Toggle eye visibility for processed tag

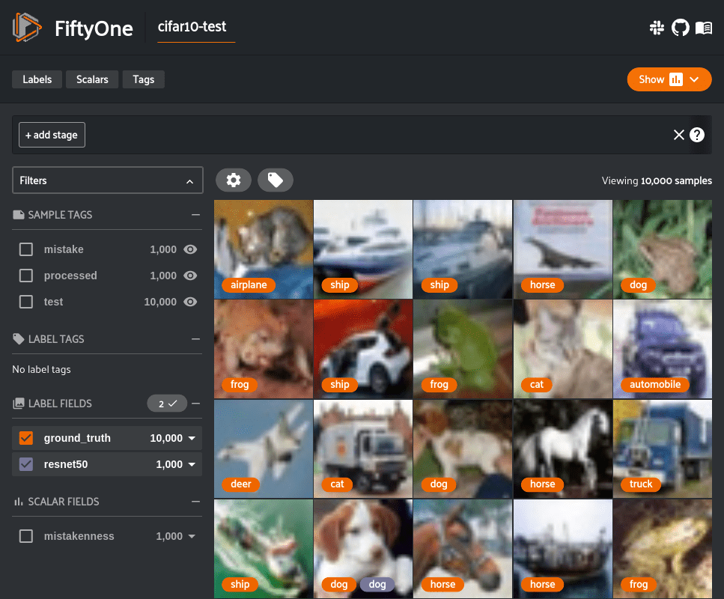coord(190,276)
